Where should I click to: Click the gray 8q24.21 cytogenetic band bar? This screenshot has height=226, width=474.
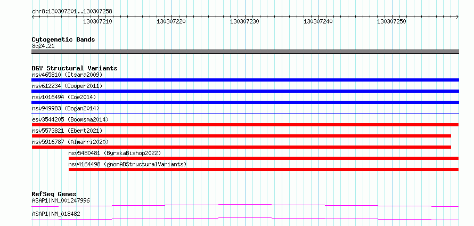click(245, 52)
